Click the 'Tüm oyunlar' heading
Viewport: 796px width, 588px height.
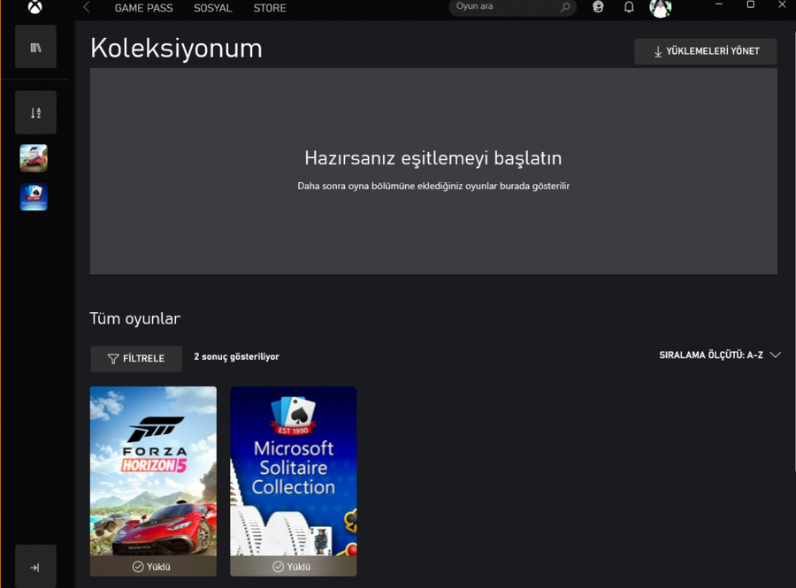coord(135,318)
